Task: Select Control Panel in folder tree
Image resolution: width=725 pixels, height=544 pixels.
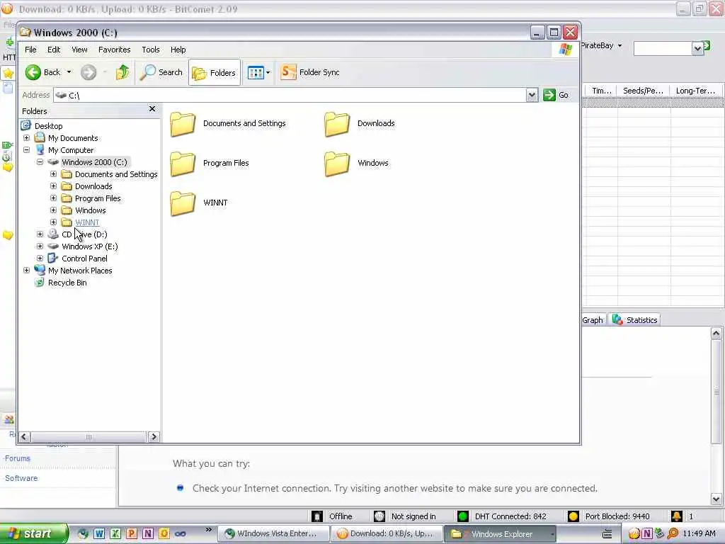Action: [84, 259]
